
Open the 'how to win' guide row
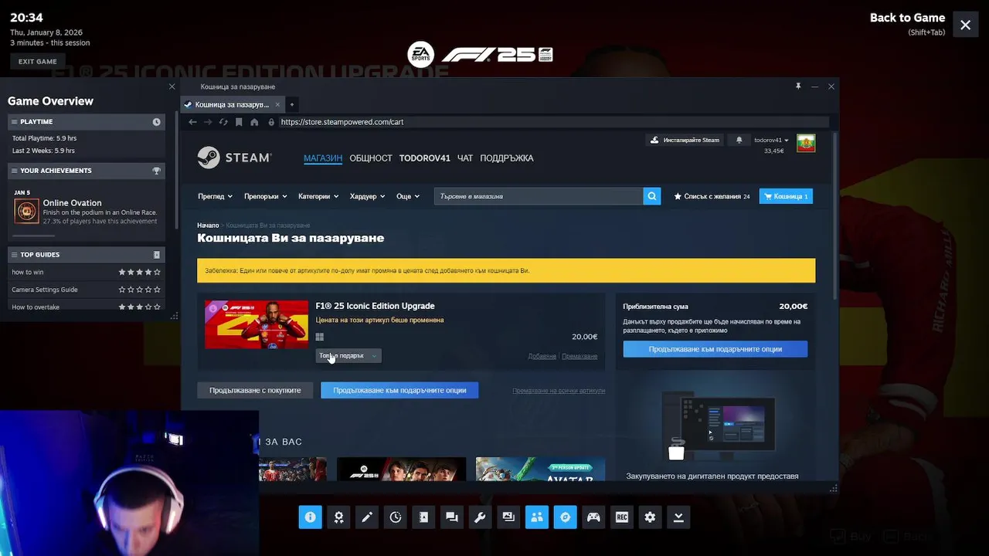tap(86, 272)
